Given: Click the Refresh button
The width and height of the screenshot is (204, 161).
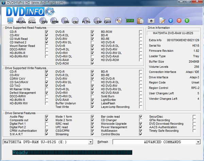Looking at the screenshot, I should [x=103, y=142].
